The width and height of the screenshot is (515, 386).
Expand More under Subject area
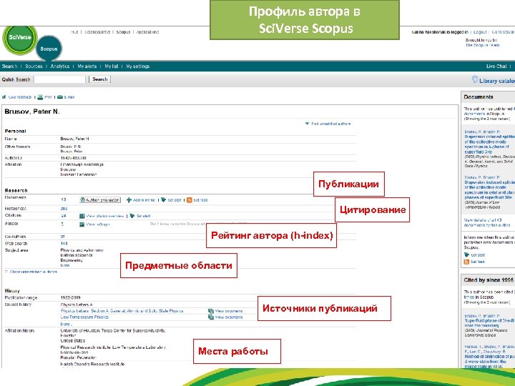65,265
